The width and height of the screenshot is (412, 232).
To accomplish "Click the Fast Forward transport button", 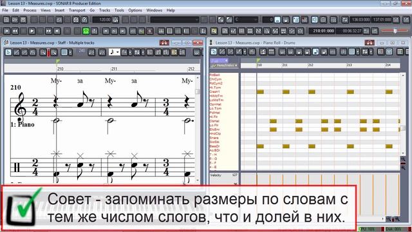I will pyautogui.click(x=49, y=31).
